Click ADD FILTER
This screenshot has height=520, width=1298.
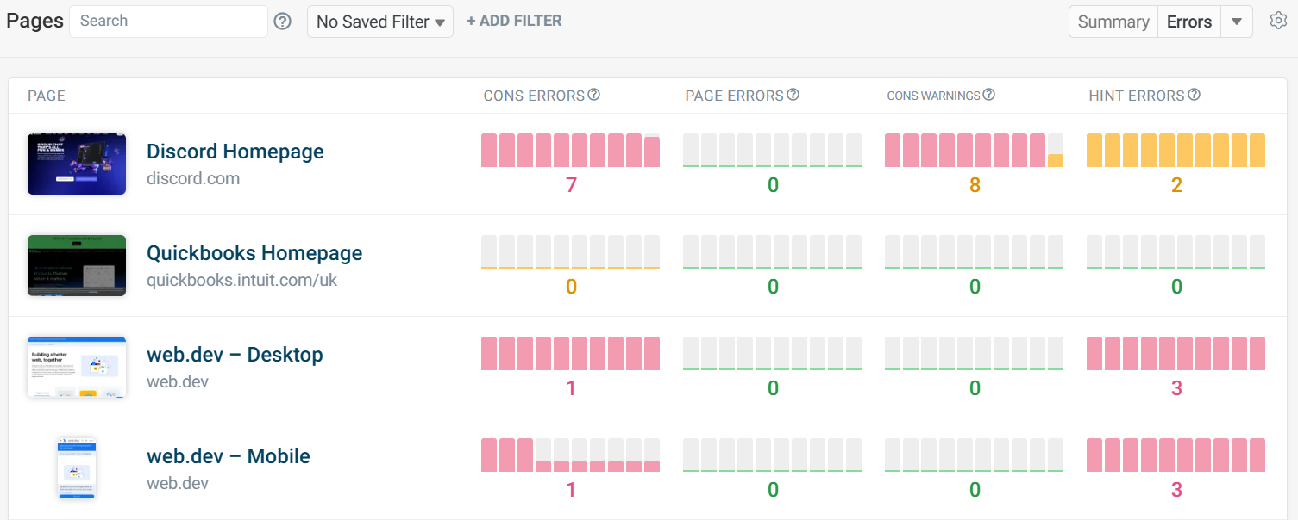514,20
